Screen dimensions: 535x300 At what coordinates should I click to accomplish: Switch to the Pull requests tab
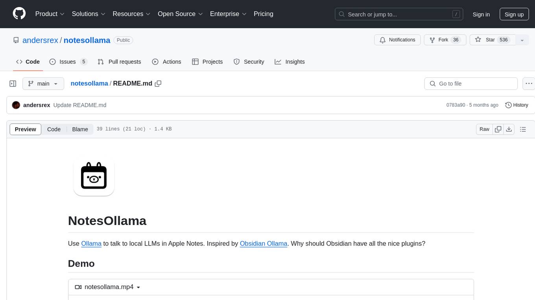tap(119, 62)
